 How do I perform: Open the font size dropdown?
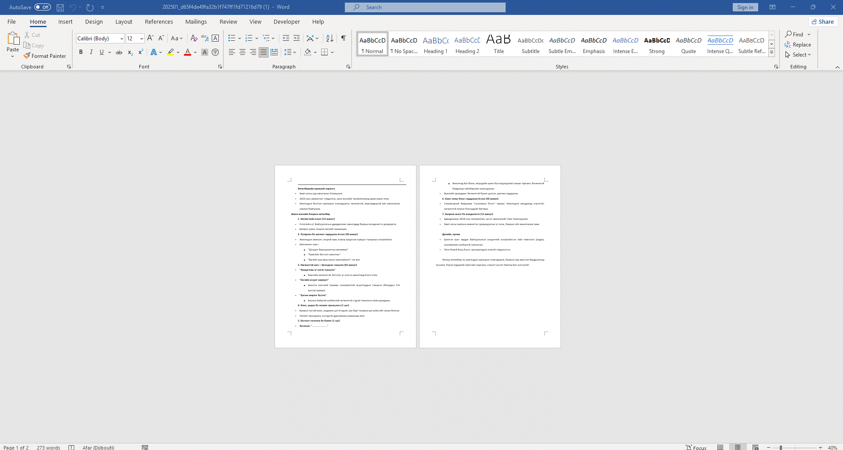pos(141,39)
